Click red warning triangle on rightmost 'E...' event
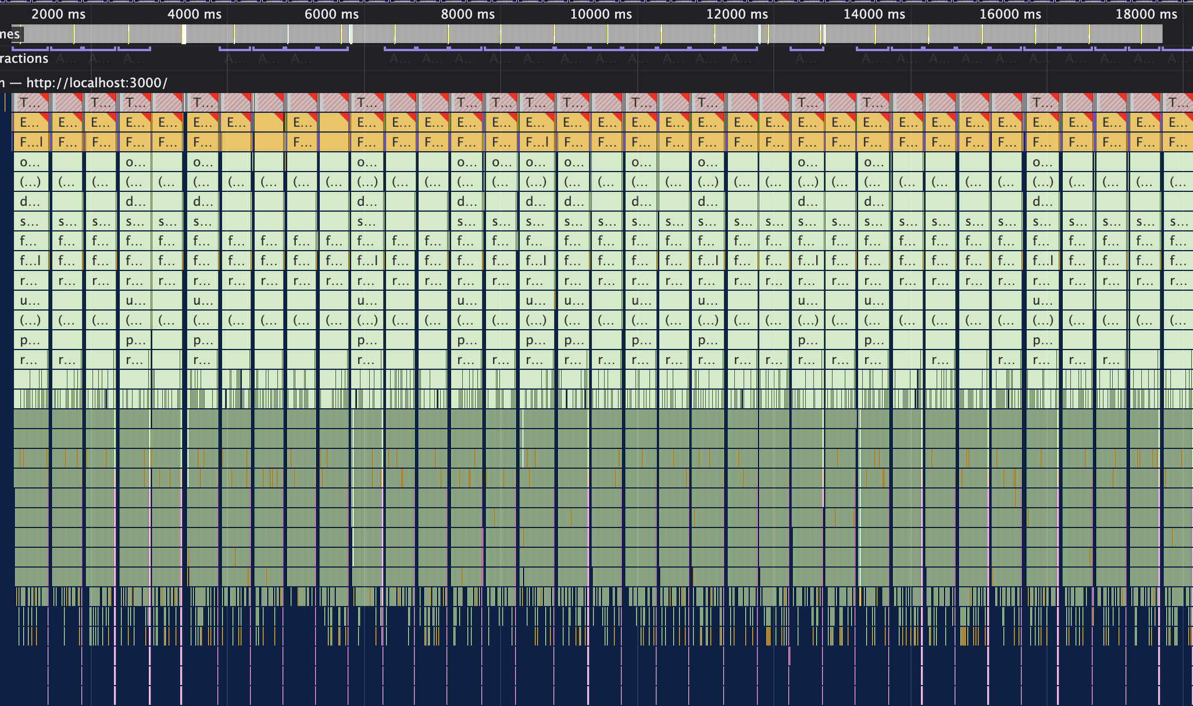The width and height of the screenshot is (1193, 706). [1190, 117]
